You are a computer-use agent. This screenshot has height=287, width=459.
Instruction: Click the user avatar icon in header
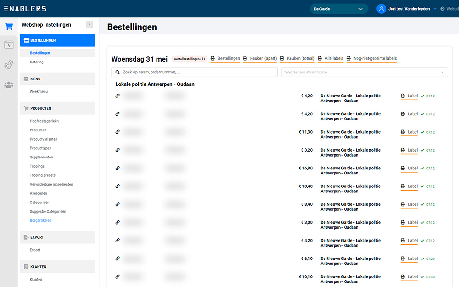click(x=381, y=9)
